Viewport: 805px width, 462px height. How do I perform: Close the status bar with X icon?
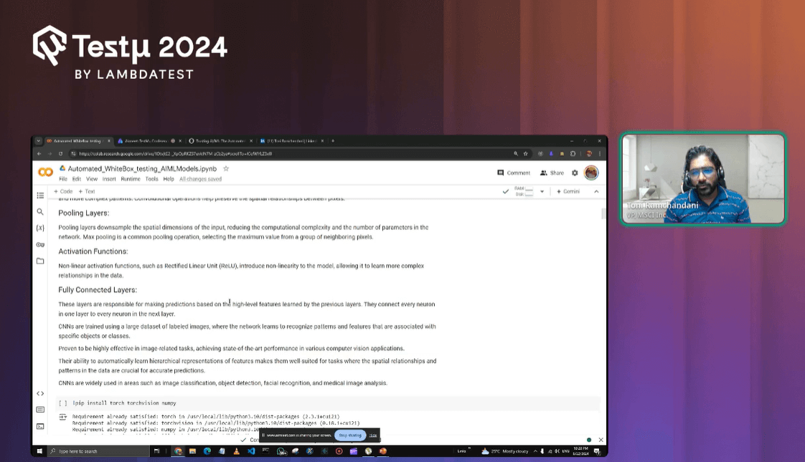[x=601, y=440]
